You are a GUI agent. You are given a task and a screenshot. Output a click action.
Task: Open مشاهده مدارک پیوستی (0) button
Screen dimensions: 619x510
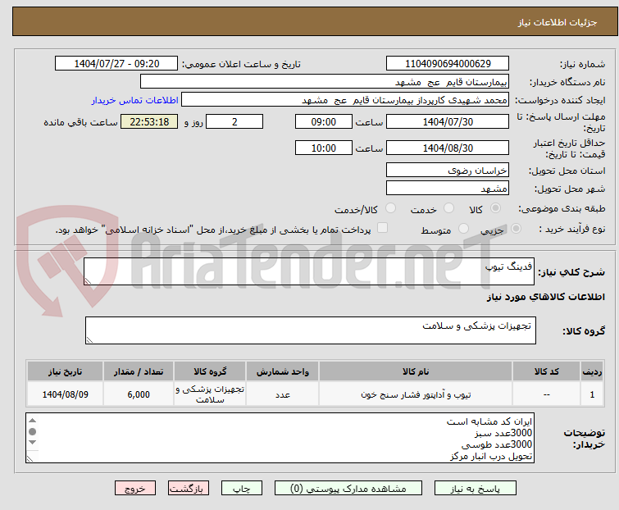[348, 489]
